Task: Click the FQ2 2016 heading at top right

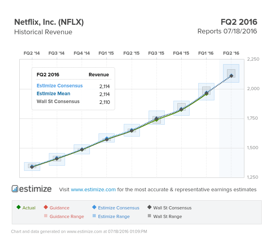Action: pos(239,22)
